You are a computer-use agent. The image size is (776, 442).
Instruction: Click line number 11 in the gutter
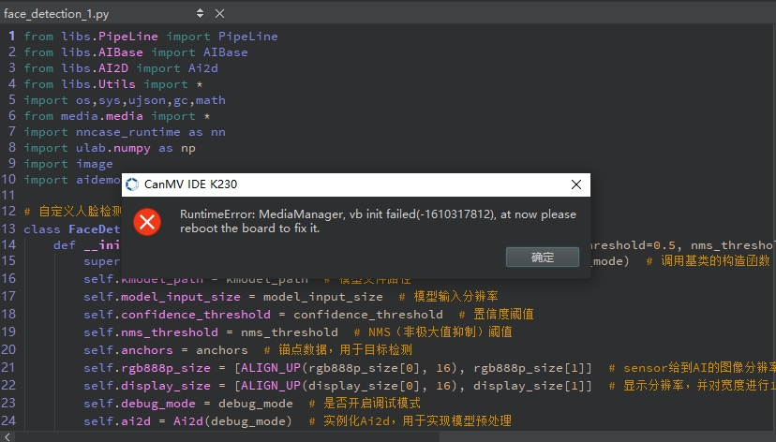[x=8, y=195]
